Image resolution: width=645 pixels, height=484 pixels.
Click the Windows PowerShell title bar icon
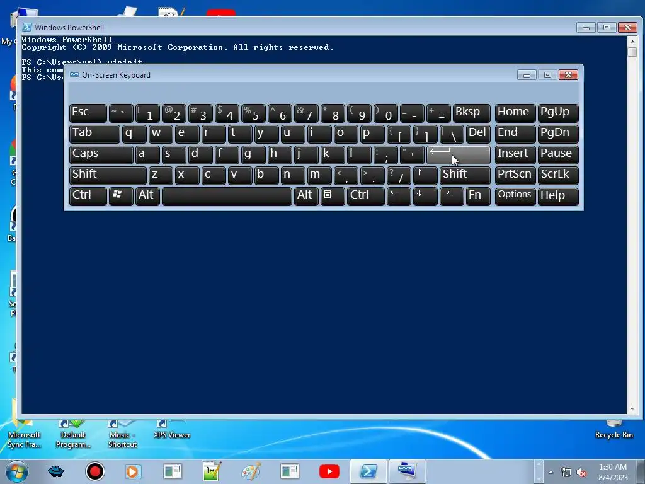[26, 27]
